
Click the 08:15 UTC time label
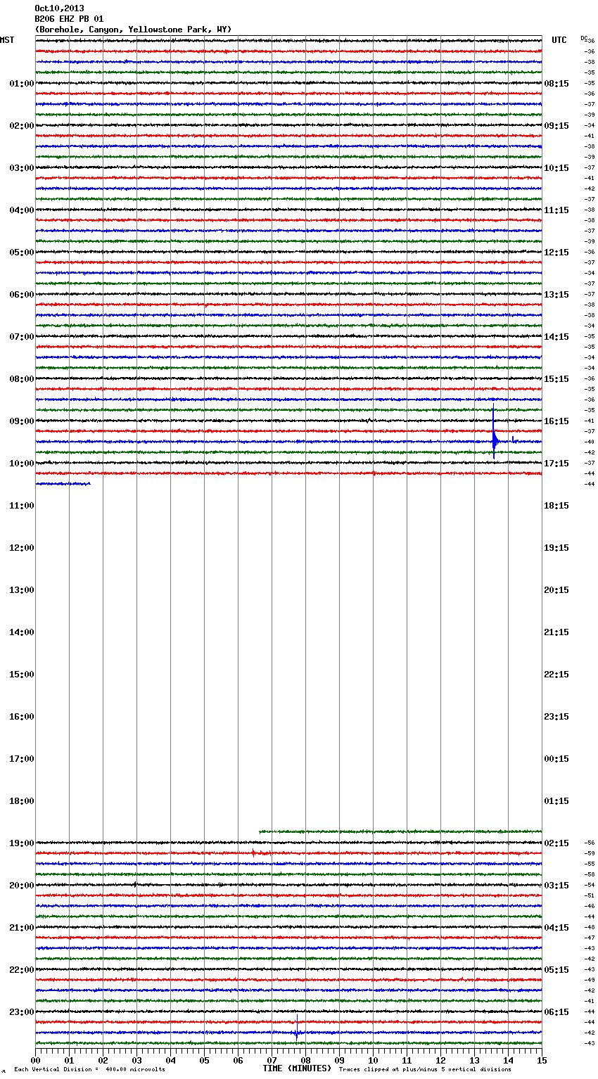point(556,84)
